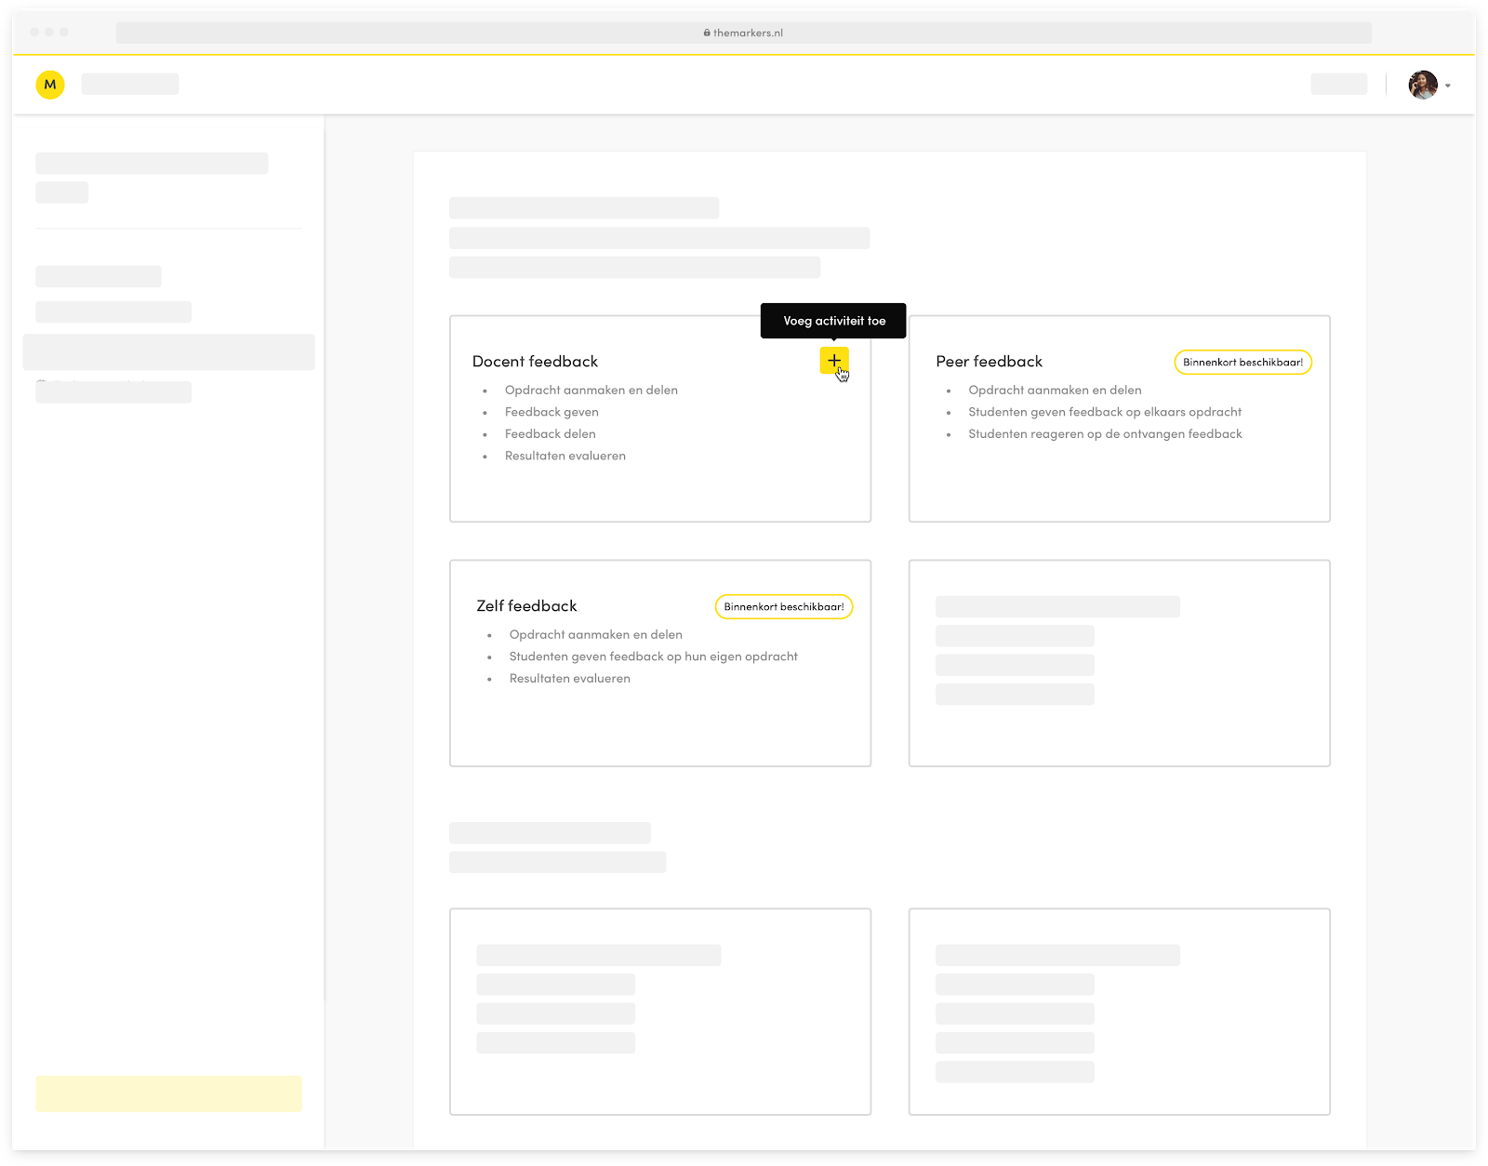Click 'Resultaten evalueren' under Zelf feedback
The width and height of the screenshot is (1488, 1166).
(570, 679)
